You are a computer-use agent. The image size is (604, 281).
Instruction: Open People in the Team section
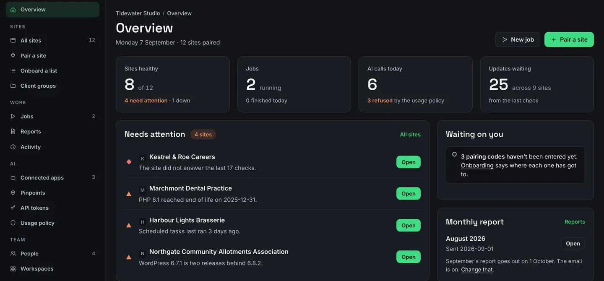(52, 254)
